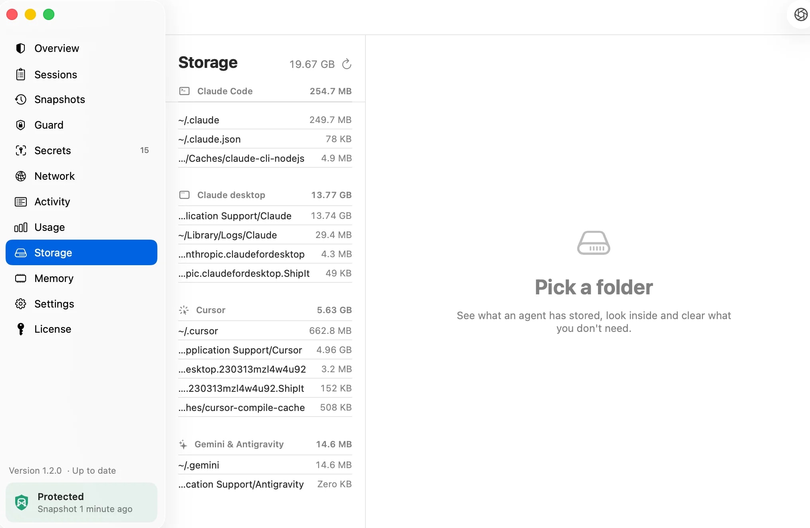
Task: Click the Claude Code terminal icon
Action: [x=184, y=91]
